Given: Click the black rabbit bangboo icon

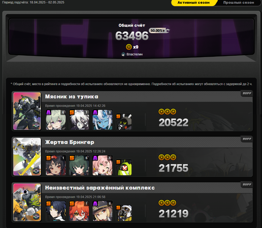Looking at the screenshot, I should click(124, 122).
